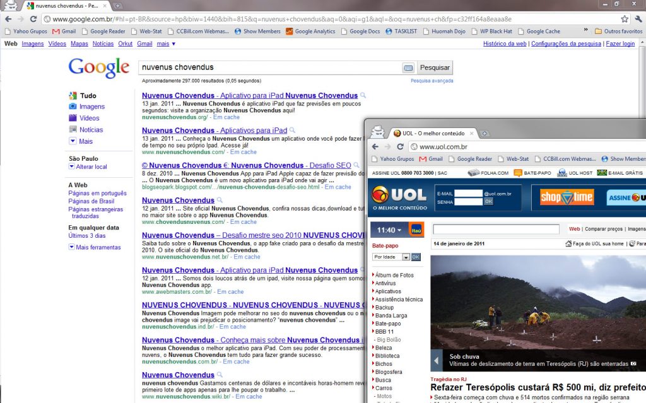Click the Vídeos icon in Google sidebar
The image size is (646, 403).
[73, 118]
